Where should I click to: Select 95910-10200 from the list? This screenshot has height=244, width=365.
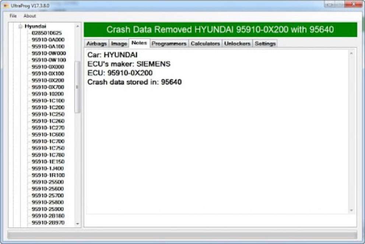(48, 94)
